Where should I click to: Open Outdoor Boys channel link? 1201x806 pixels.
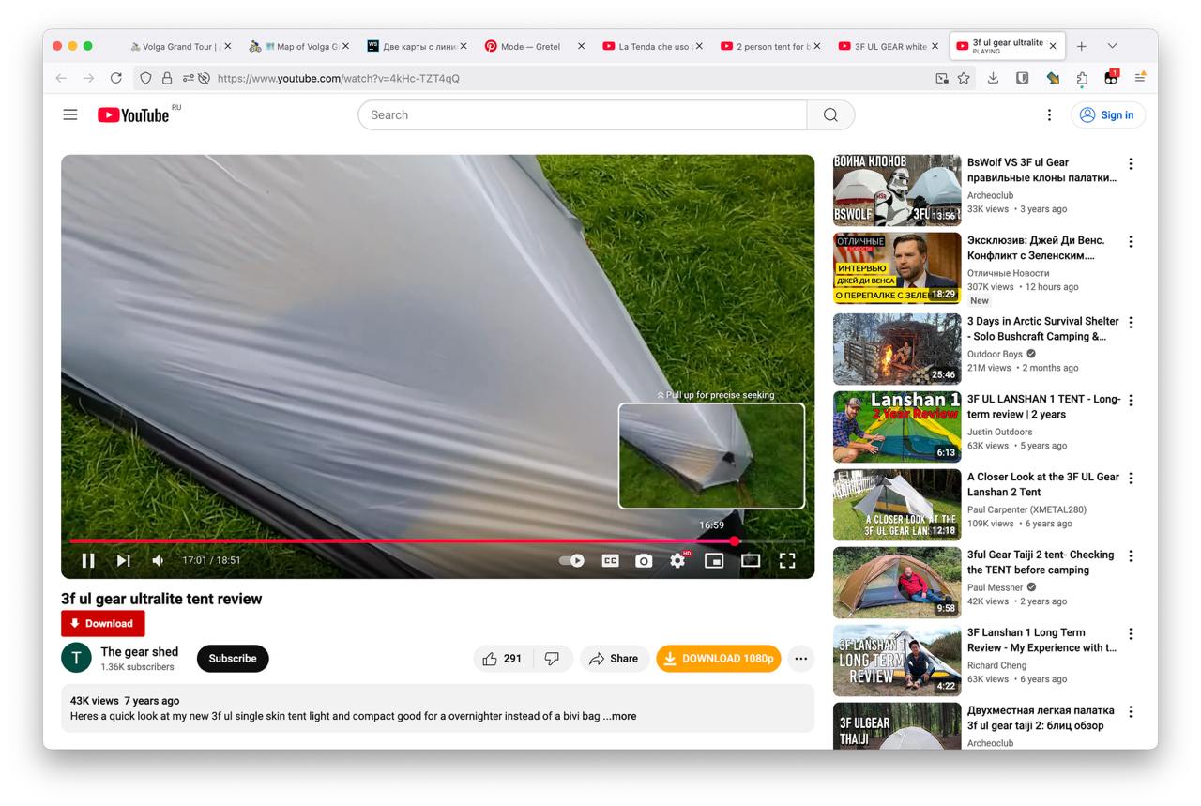click(x=995, y=354)
